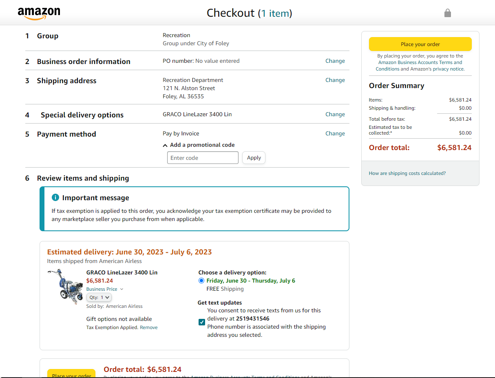Open How are shipping costs calculated link

point(407,173)
